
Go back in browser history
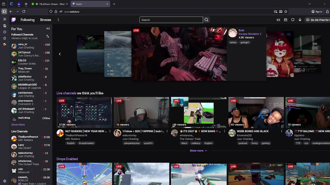pyautogui.click(x=11, y=12)
